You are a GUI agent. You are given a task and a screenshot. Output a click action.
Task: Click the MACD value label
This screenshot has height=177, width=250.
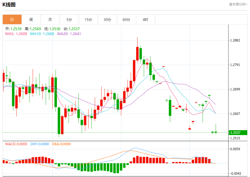[16, 144]
